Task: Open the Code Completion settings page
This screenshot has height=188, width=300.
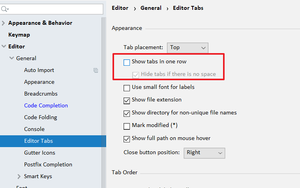Action: click(x=46, y=105)
